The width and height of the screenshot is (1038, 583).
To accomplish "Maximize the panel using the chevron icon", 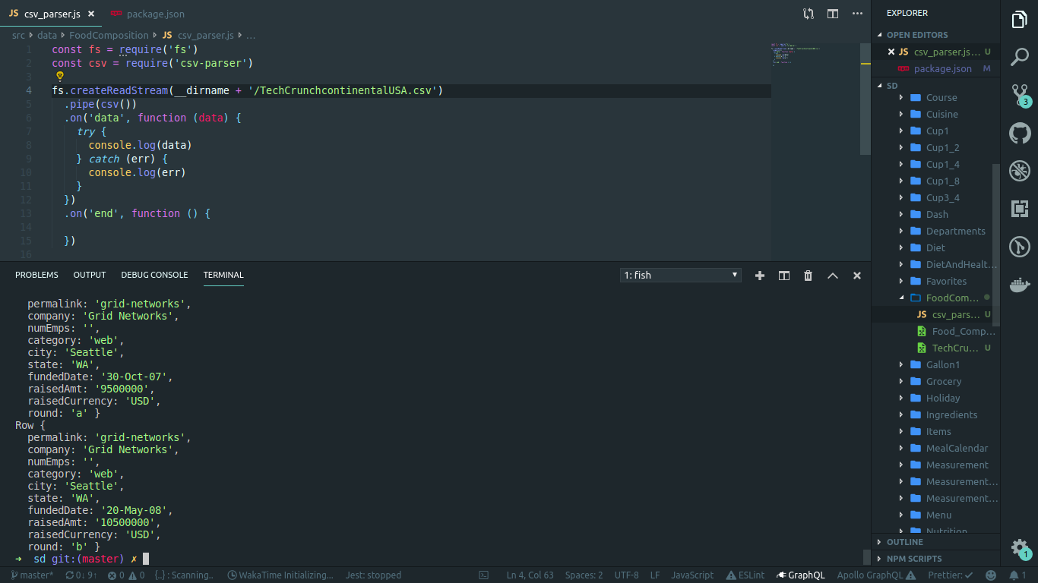I will click(x=832, y=275).
